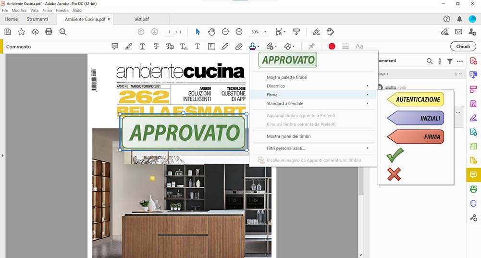Click the Chiudi button

463,47
